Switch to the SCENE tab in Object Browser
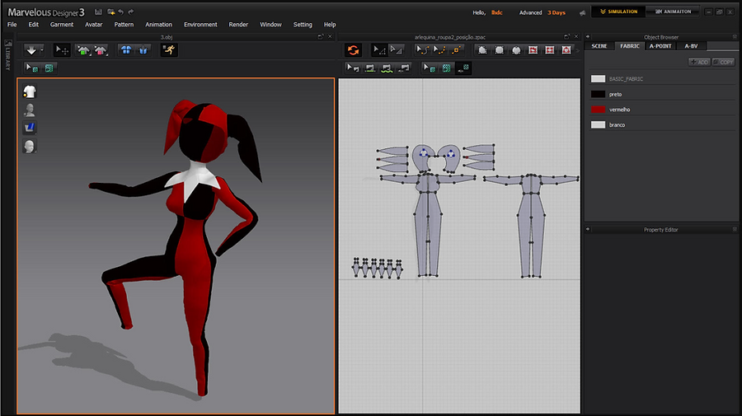Screen dimensions: 742x416 tap(599, 46)
